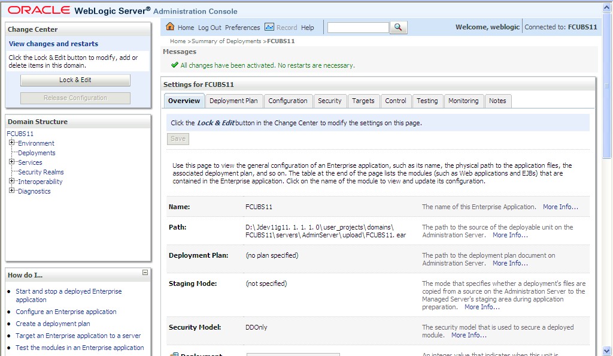Viewport: 613px width, 356px height.
Task: Click the '(not specified)' staging value
Action: [266, 283]
